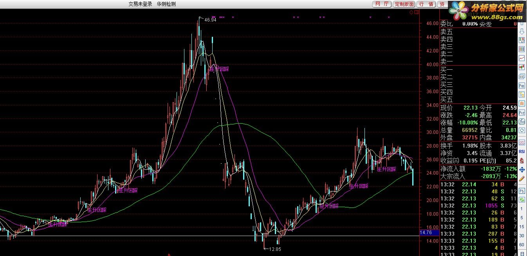This screenshot has width=527, height=256.
Task: Select the 13:32 22.14 34 B trade row
Action: 478,184
